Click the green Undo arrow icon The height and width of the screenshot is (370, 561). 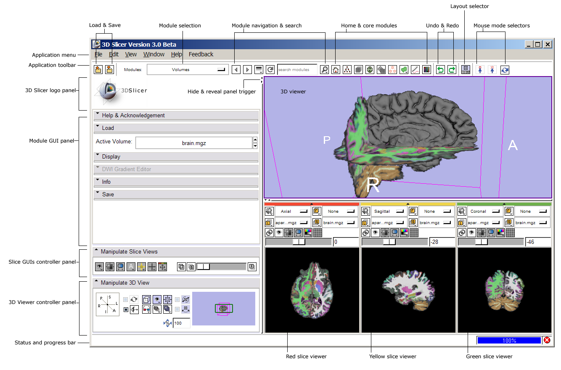click(440, 70)
